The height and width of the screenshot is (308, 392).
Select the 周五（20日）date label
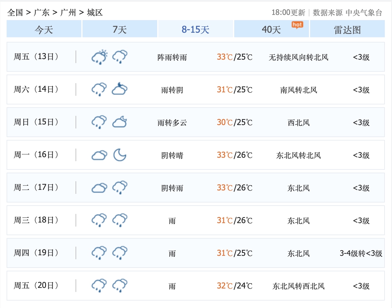(x=36, y=286)
